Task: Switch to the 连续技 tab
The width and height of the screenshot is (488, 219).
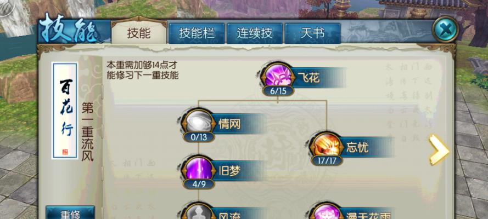Action: point(255,33)
